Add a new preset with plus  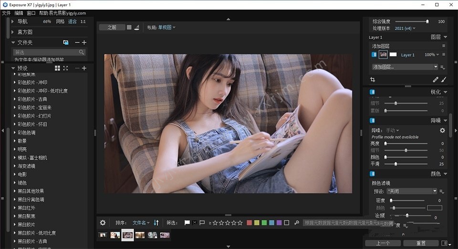click(84, 68)
